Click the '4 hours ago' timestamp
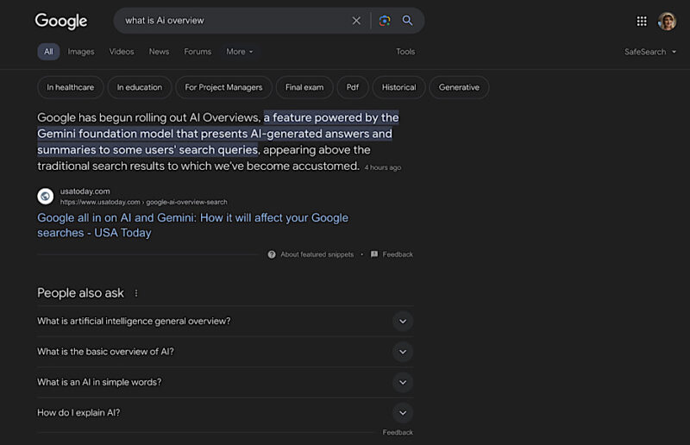This screenshot has width=690, height=445. pos(382,167)
